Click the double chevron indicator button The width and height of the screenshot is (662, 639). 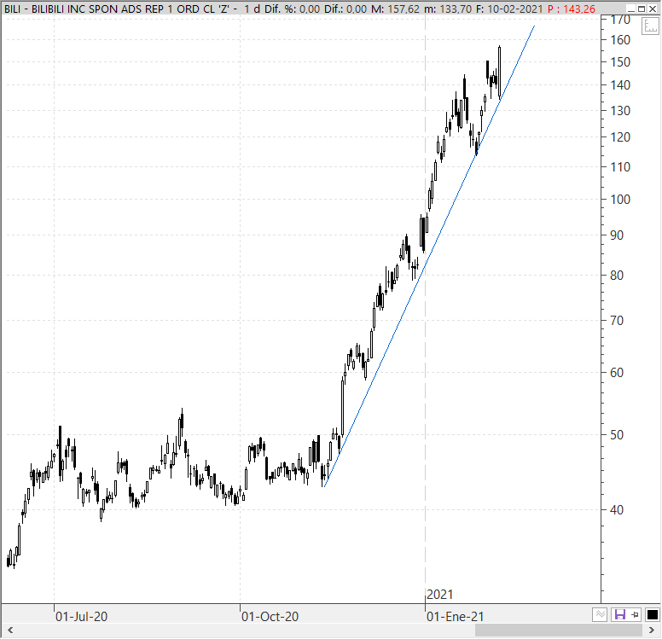[x=600, y=614]
